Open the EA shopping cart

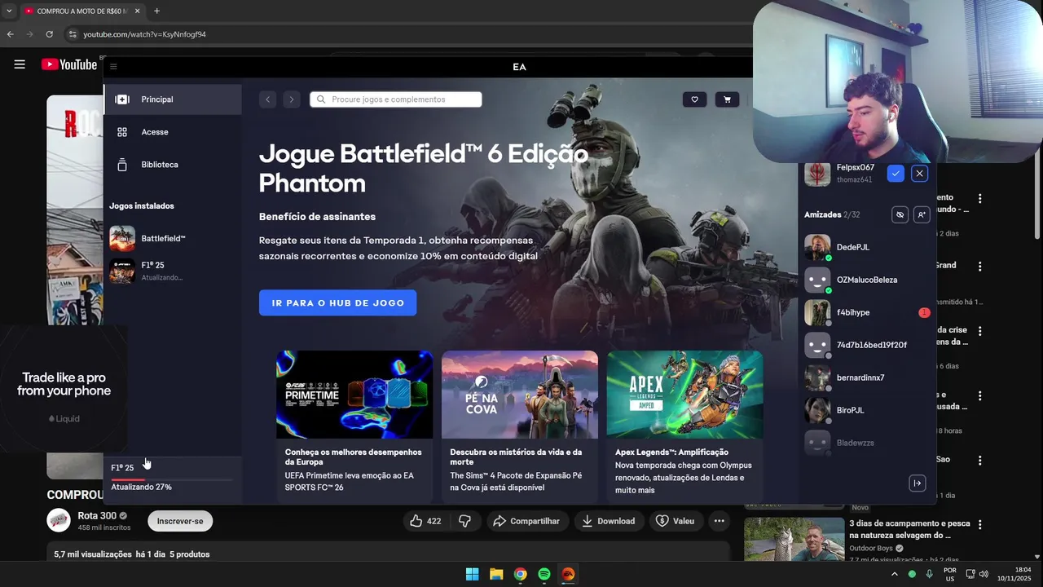click(727, 99)
